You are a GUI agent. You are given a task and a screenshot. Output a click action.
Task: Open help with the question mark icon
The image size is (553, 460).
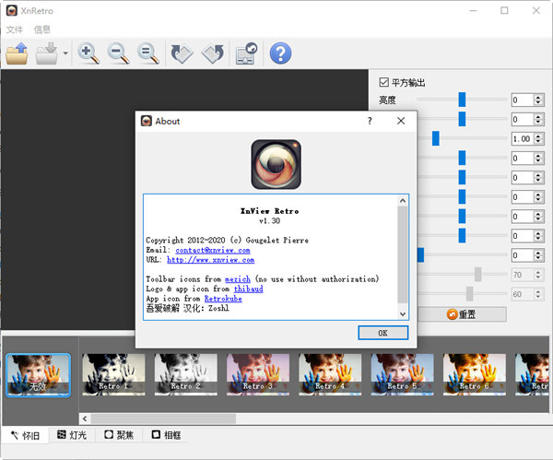280,53
